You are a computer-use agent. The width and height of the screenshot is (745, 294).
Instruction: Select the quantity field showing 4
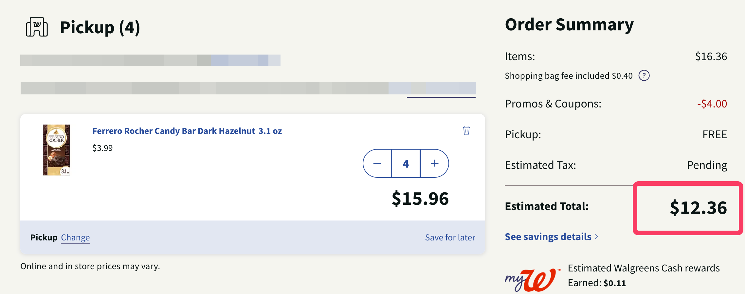click(x=406, y=163)
